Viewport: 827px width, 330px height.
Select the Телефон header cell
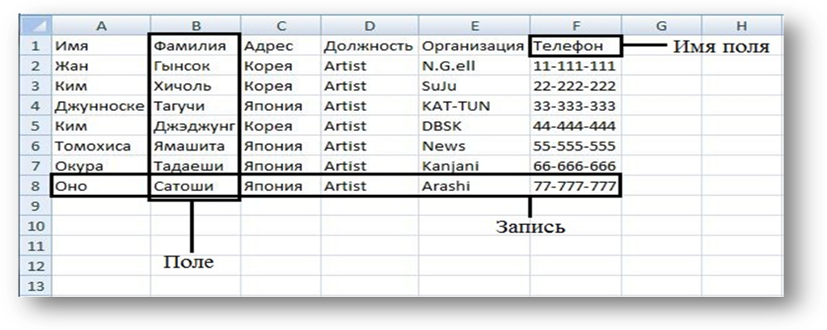[575, 45]
